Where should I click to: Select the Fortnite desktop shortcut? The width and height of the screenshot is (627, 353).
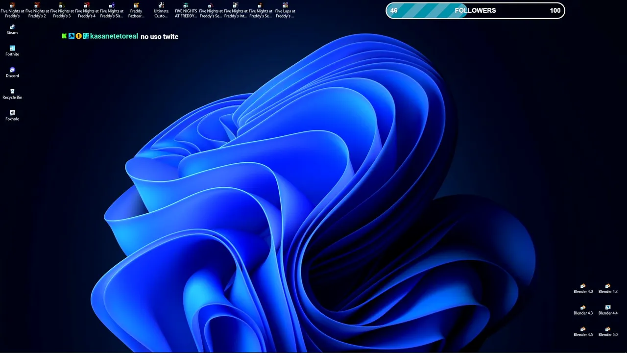[12, 51]
